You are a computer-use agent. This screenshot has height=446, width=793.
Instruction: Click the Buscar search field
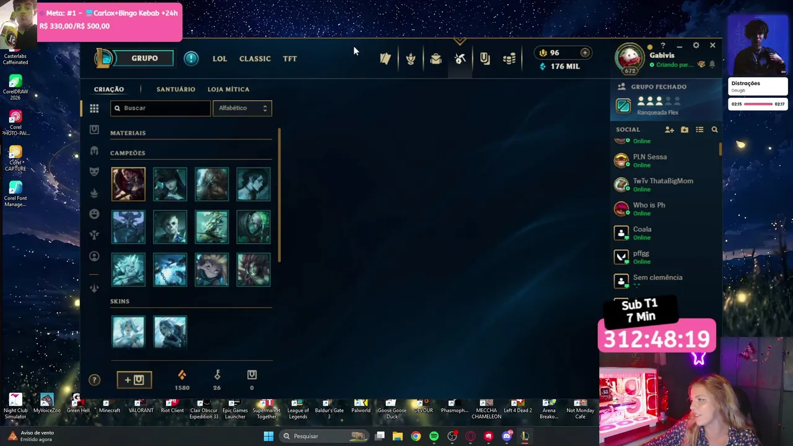[x=160, y=108]
